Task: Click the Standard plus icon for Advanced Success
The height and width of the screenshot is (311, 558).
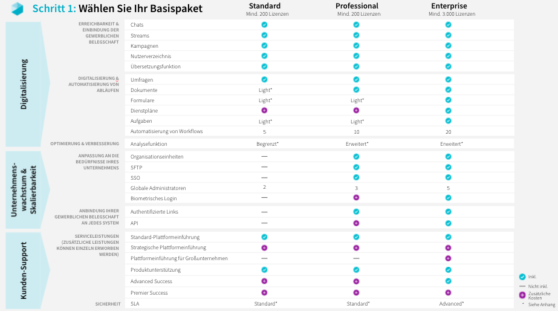Action: [264, 281]
